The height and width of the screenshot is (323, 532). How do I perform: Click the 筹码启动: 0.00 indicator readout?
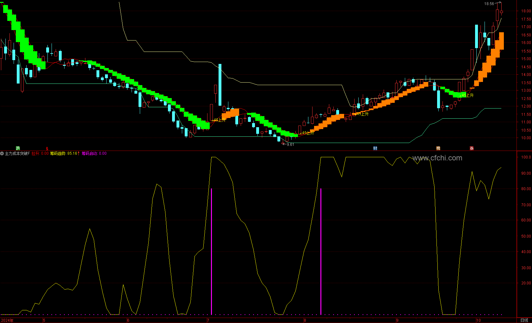tap(94, 153)
